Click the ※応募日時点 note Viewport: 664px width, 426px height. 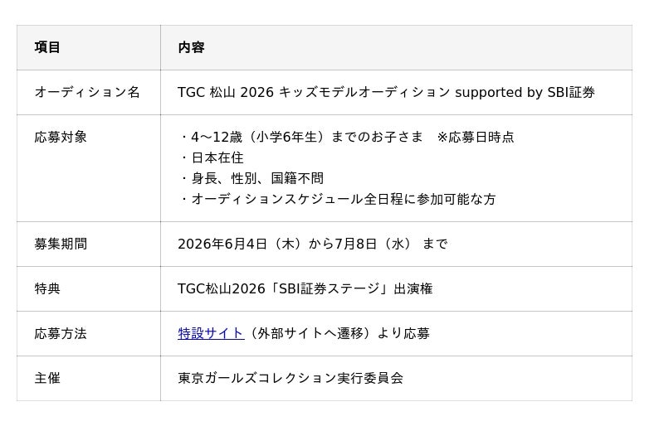pos(476,137)
